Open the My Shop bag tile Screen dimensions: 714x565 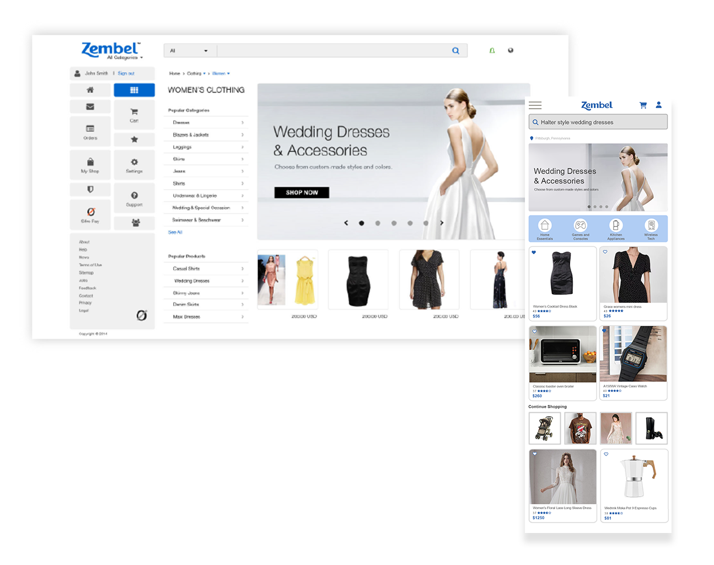[90, 165]
